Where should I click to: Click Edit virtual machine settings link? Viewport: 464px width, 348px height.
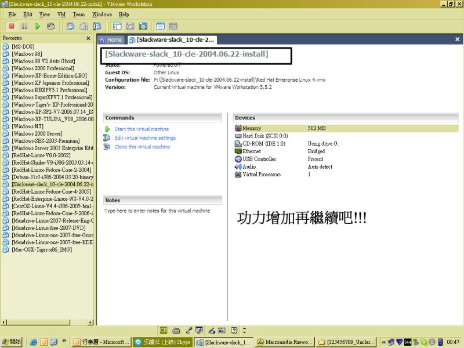(145, 138)
